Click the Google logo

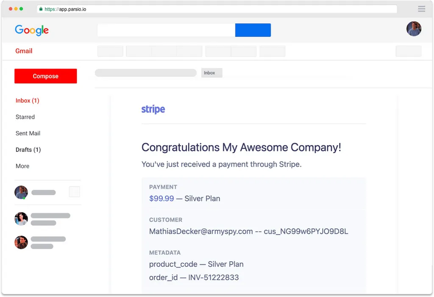31,30
